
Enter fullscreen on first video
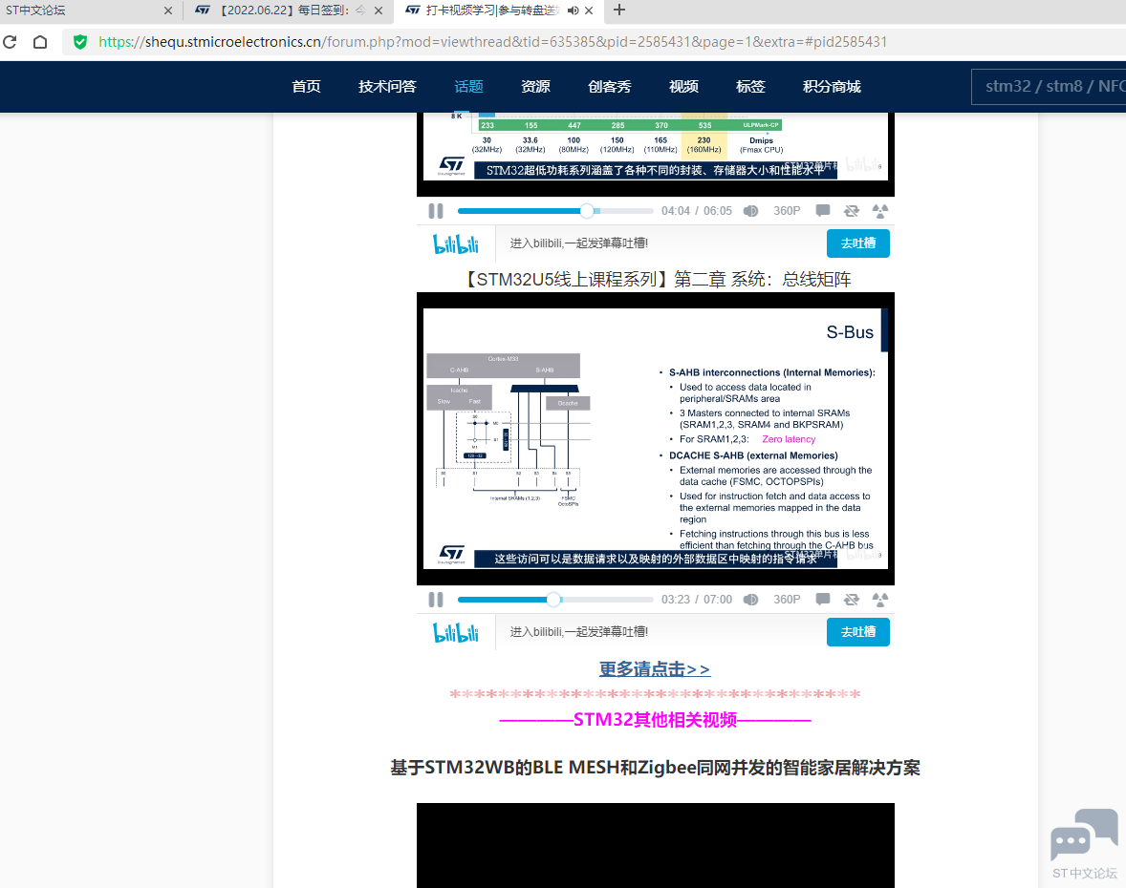pyautogui.click(x=879, y=211)
